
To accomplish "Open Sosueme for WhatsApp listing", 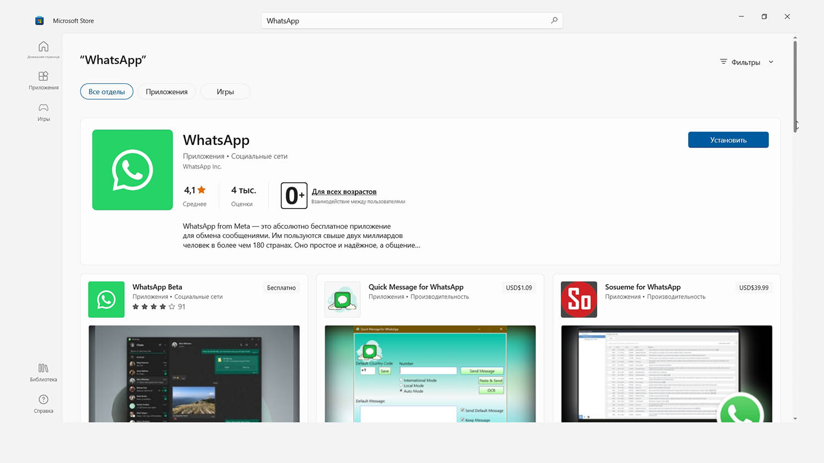I will [643, 287].
